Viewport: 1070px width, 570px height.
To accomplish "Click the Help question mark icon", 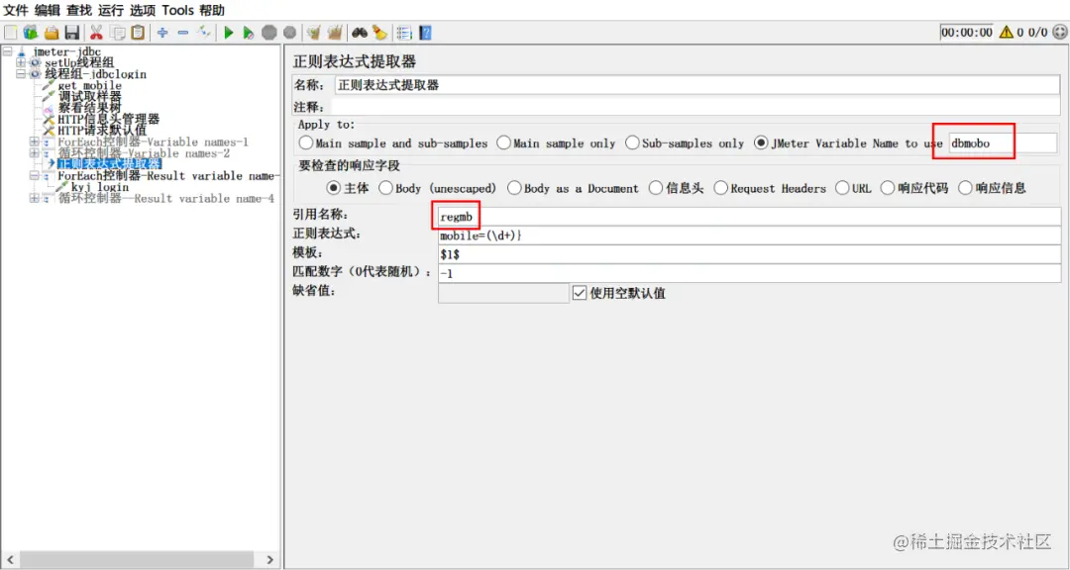I will (x=425, y=32).
